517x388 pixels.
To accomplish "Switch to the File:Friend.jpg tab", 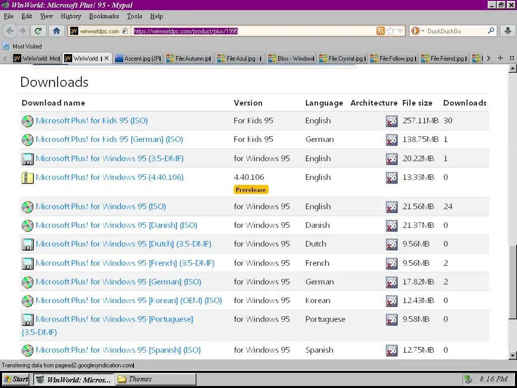I will point(444,59).
